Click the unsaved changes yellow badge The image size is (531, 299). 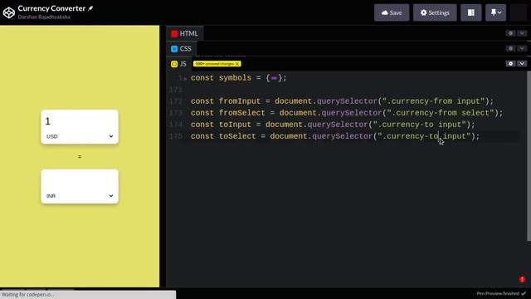(x=217, y=64)
